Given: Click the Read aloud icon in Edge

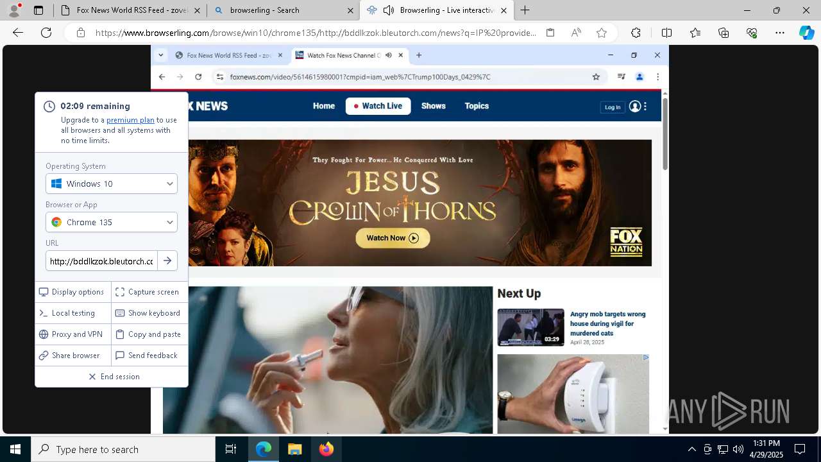Looking at the screenshot, I should pos(576,33).
